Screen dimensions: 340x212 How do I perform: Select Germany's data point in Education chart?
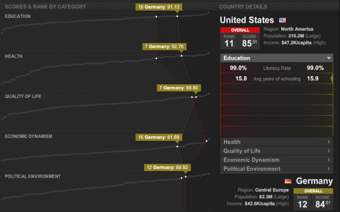click(x=177, y=16)
